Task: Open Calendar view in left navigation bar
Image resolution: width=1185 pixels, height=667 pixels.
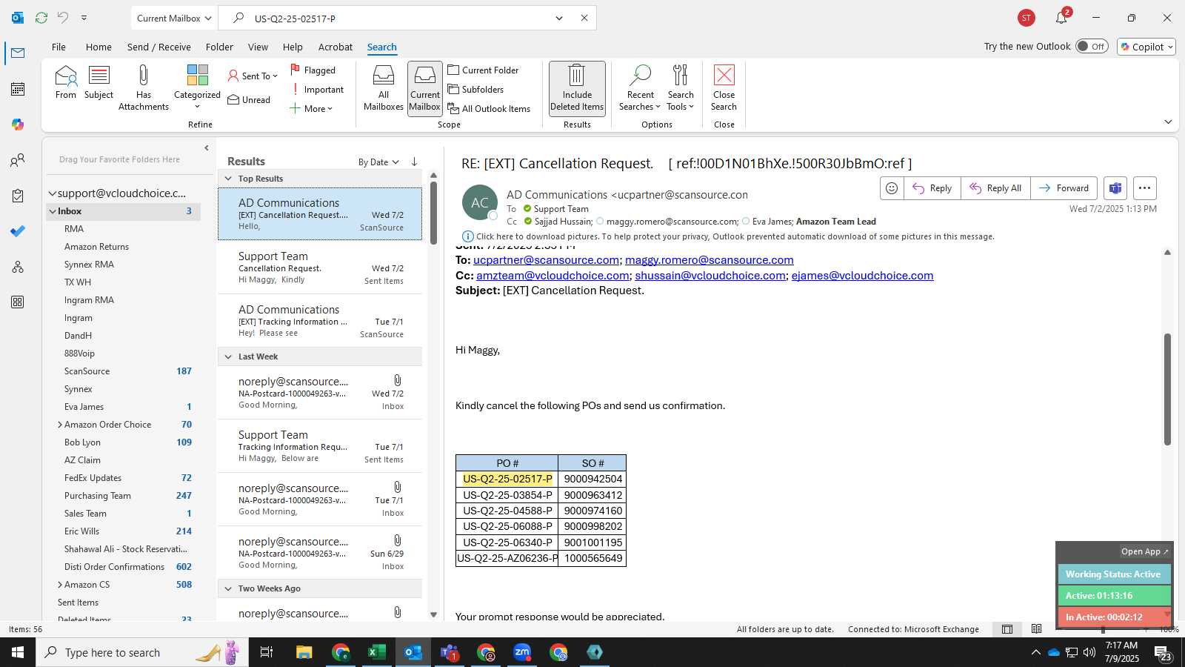Action: tap(18, 89)
